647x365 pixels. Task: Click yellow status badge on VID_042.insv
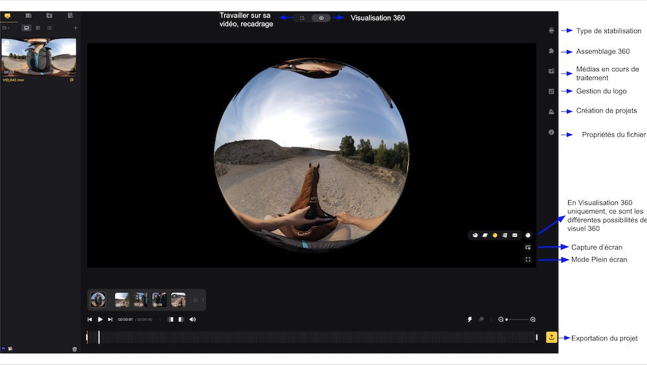(72, 80)
